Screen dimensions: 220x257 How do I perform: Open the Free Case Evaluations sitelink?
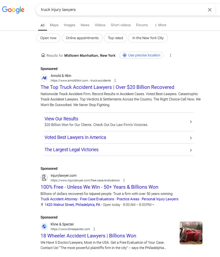coord(97,199)
